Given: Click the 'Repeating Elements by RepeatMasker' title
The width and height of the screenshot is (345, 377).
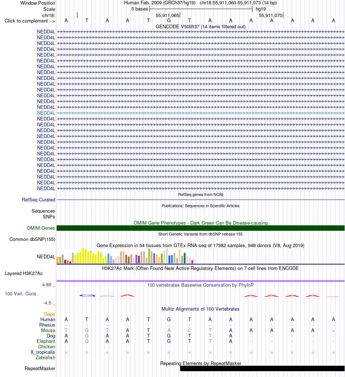Looking at the screenshot, I should click(x=200, y=363).
